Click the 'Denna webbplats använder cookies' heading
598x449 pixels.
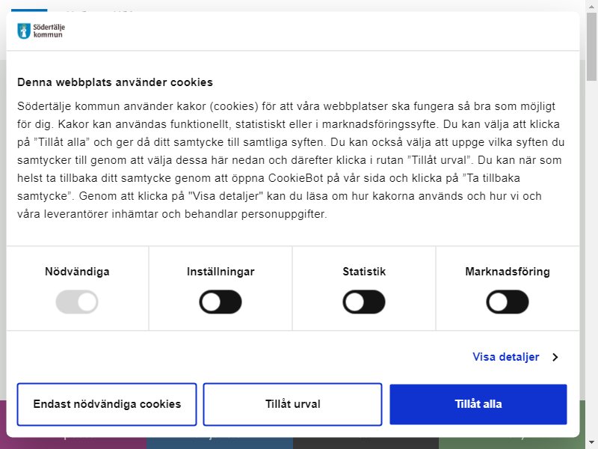coord(115,82)
